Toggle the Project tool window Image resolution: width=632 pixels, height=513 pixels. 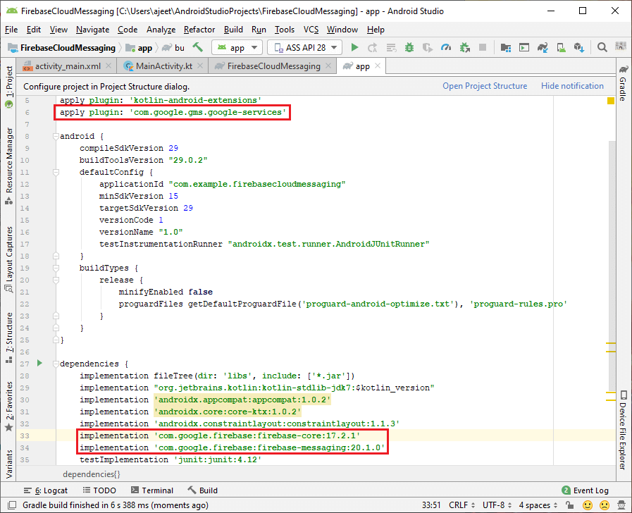click(9, 87)
